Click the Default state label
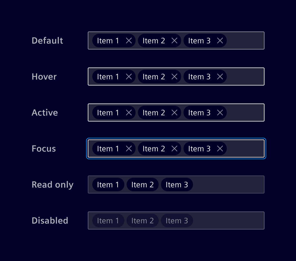The height and width of the screenshot is (261, 296). 47,40
